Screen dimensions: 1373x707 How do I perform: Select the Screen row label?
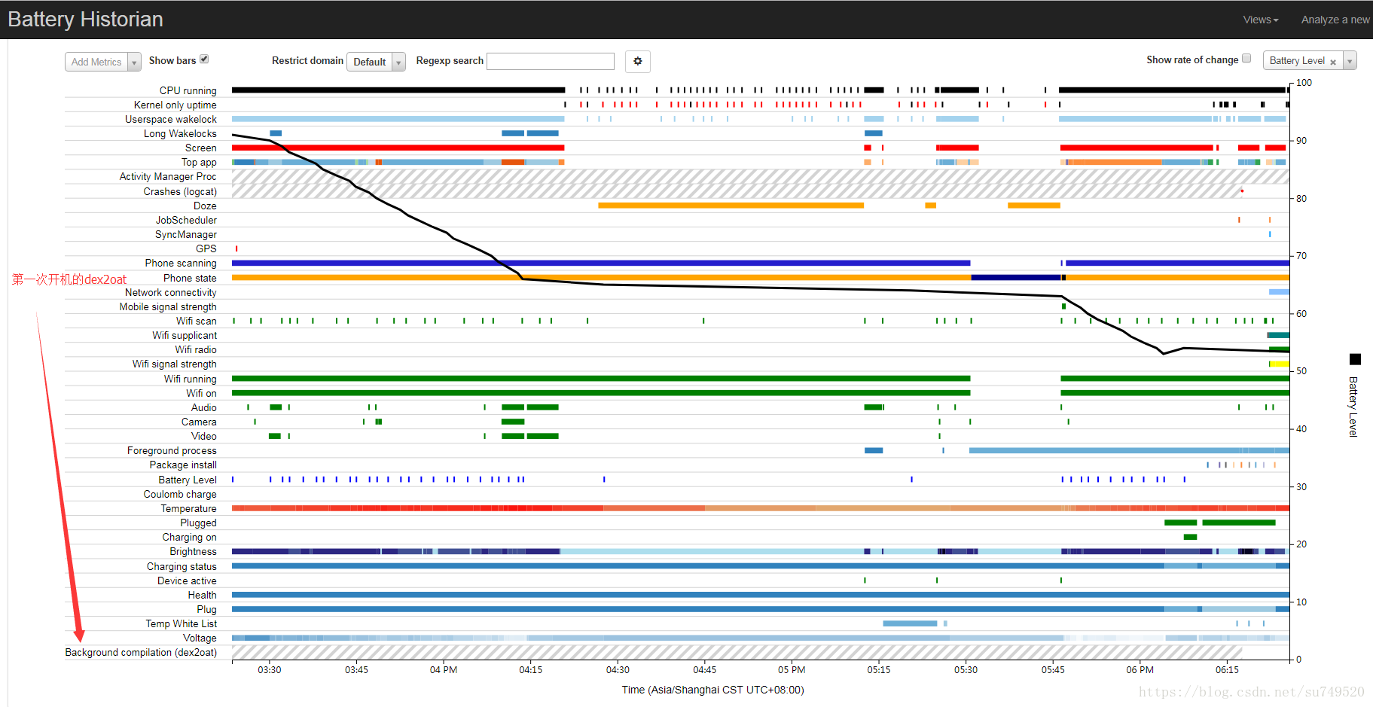point(200,148)
